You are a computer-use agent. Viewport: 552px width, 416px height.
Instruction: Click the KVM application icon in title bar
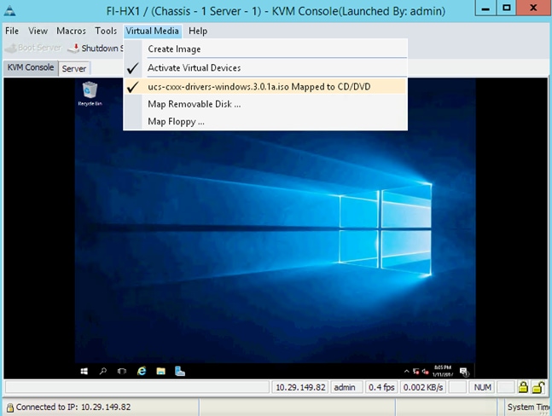coord(10,11)
